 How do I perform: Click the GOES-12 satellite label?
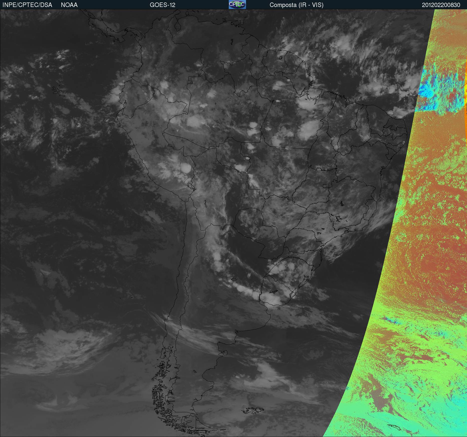point(163,5)
